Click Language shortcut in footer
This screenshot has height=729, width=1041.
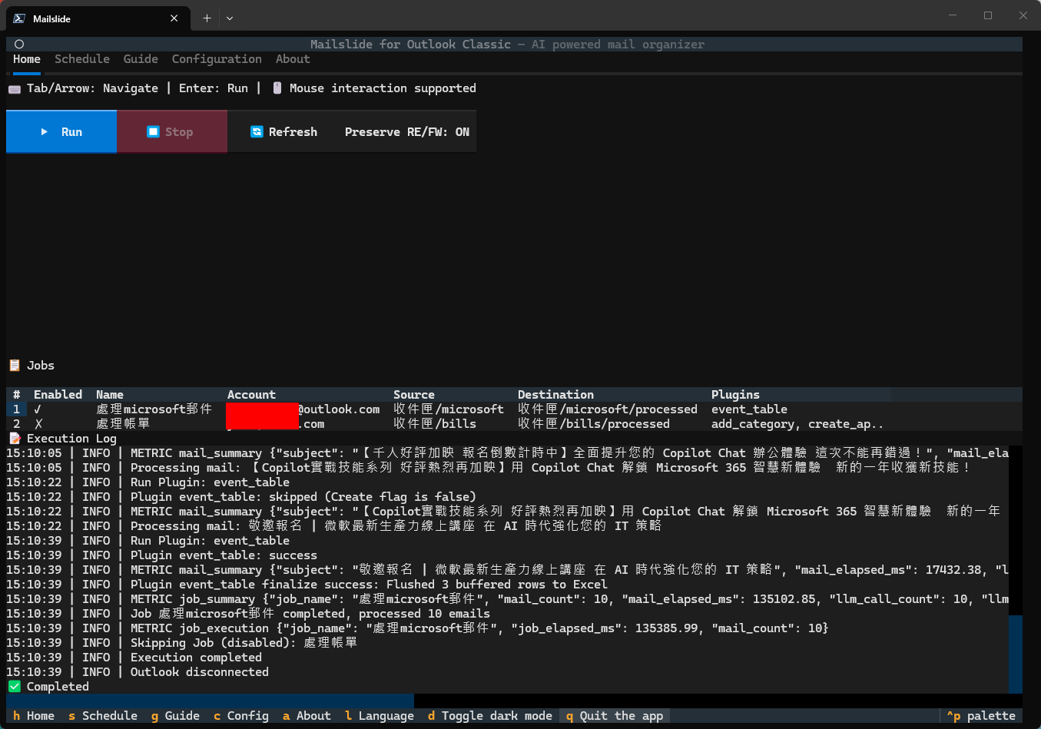coord(379,716)
